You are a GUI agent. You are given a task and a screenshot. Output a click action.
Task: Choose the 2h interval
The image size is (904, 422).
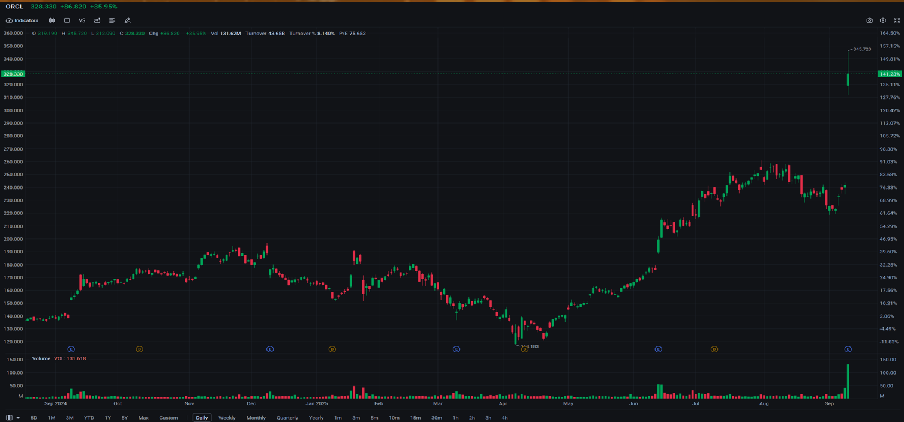(472, 418)
